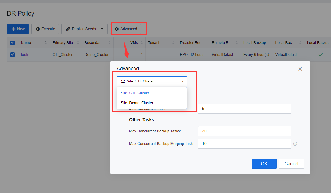This screenshot has width=331, height=193.
Task: Click Cancel in the Advanced dialog
Action: [x=291, y=164]
